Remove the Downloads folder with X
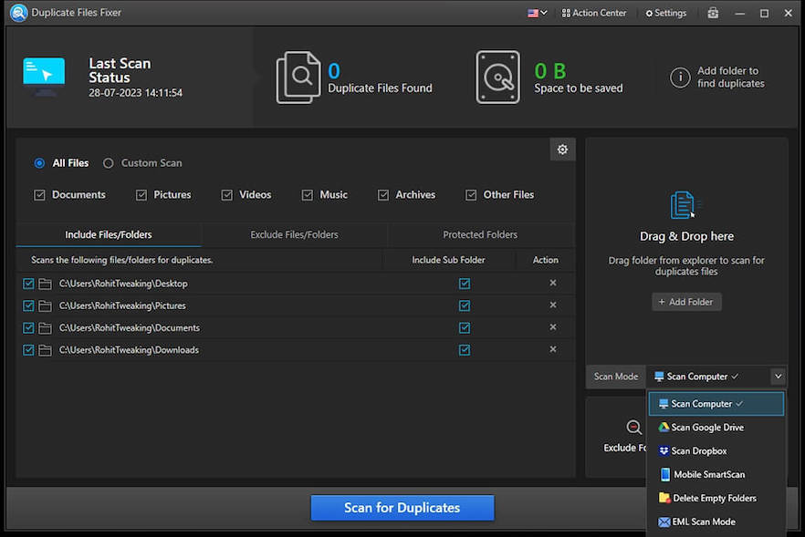 (x=553, y=349)
